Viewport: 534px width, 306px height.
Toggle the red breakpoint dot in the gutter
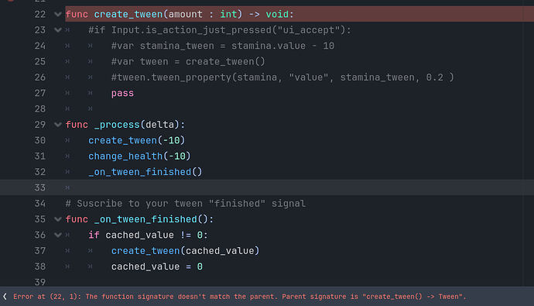(x=11, y=1)
